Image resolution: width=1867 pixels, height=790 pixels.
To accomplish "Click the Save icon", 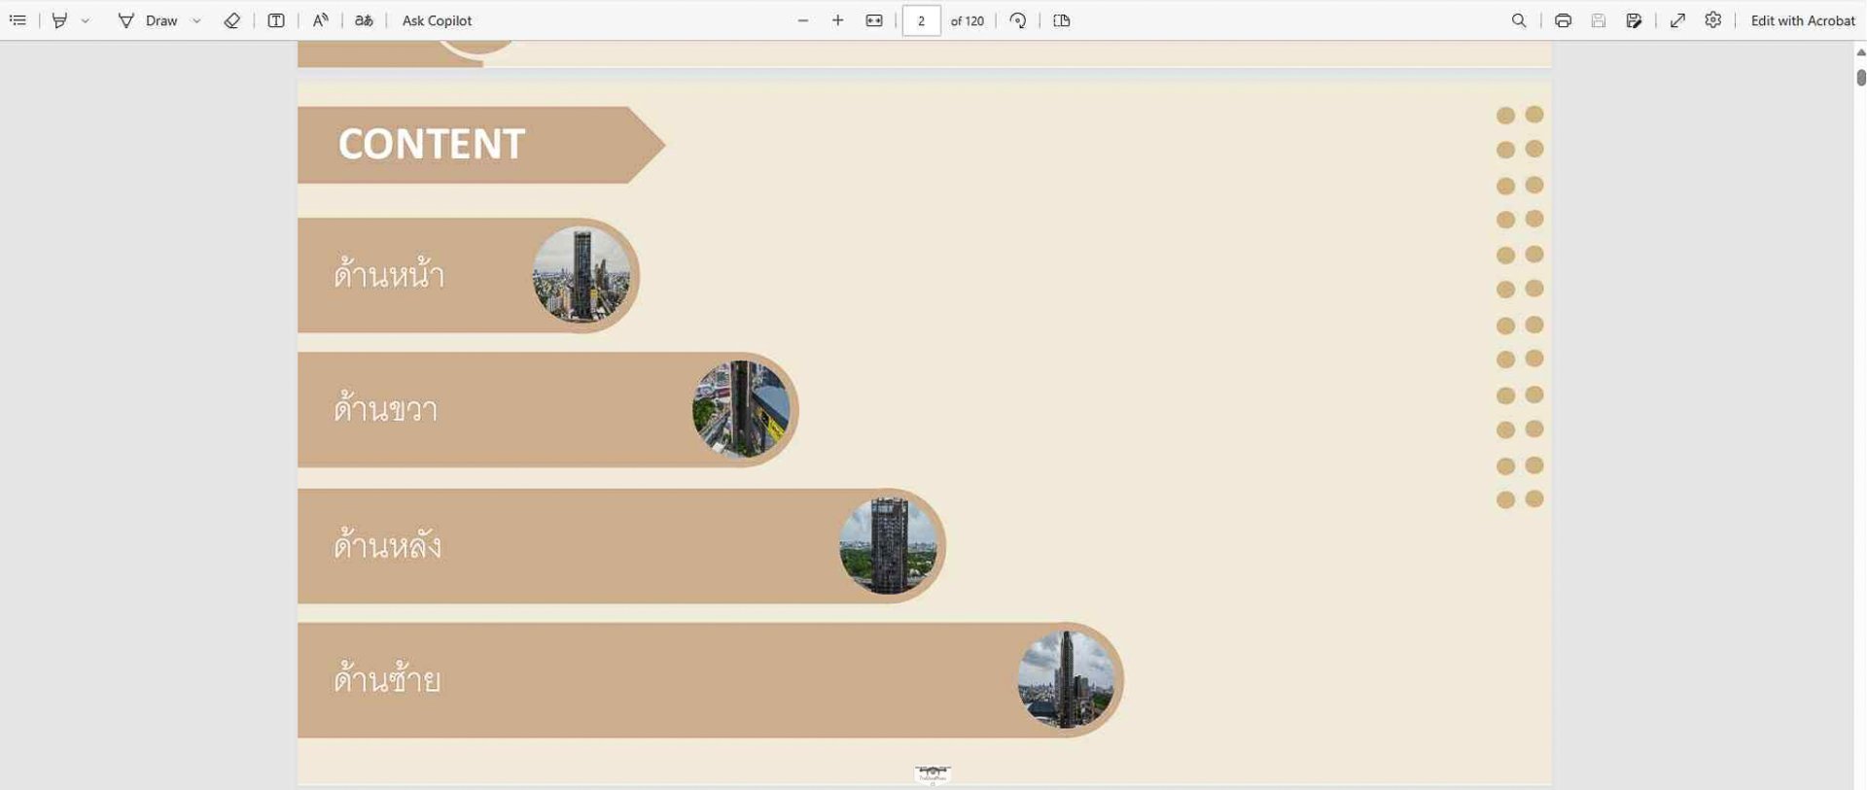I will click(1599, 20).
